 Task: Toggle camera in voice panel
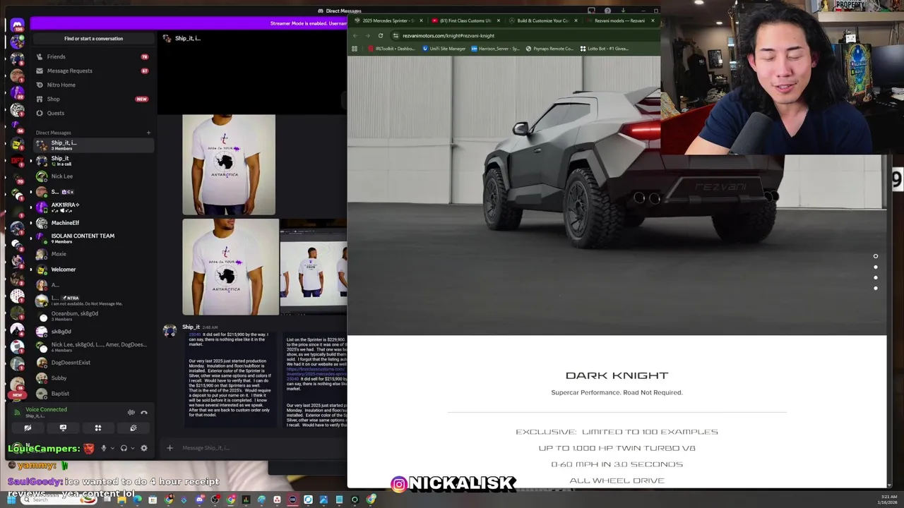[x=28, y=428]
